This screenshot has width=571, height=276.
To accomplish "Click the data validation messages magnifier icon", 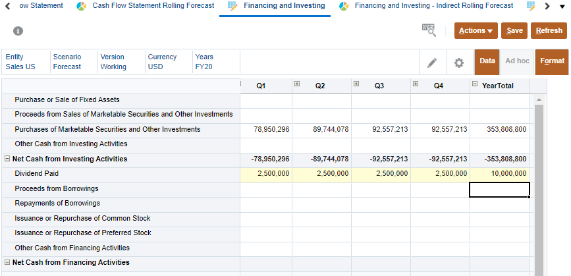I will pyautogui.click(x=429, y=30).
